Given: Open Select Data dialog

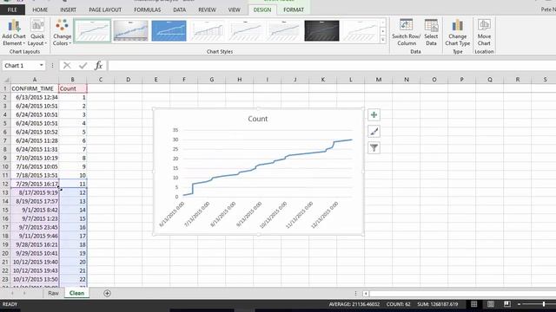Looking at the screenshot, I should (431, 33).
